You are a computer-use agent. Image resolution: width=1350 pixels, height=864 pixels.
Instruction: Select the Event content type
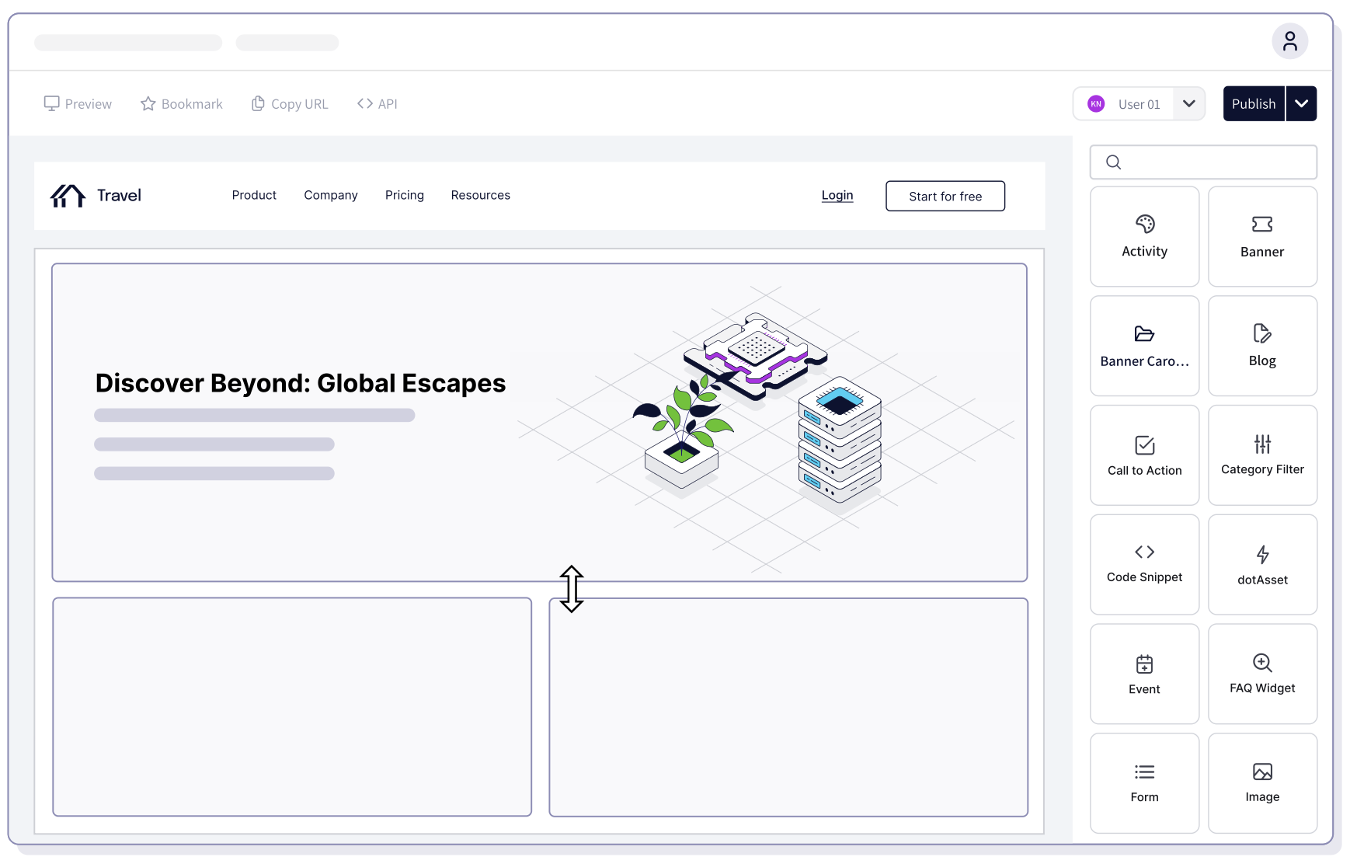point(1144,674)
